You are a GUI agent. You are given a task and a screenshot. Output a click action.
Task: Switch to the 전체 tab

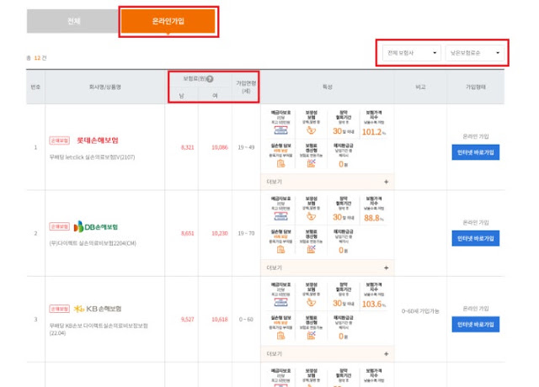tap(73, 21)
